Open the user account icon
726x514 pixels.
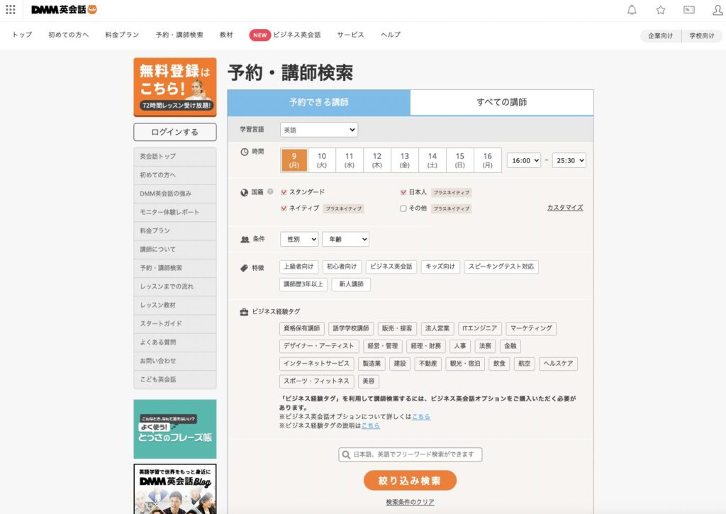(717, 10)
